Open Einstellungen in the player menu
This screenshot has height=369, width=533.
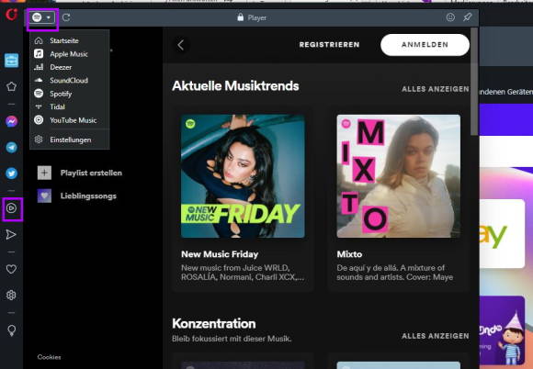(70, 140)
